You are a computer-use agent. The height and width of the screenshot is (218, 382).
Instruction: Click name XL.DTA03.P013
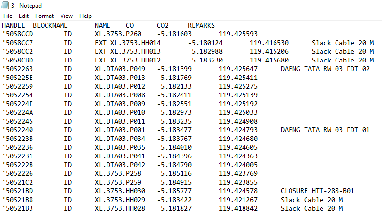coord(120,78)
